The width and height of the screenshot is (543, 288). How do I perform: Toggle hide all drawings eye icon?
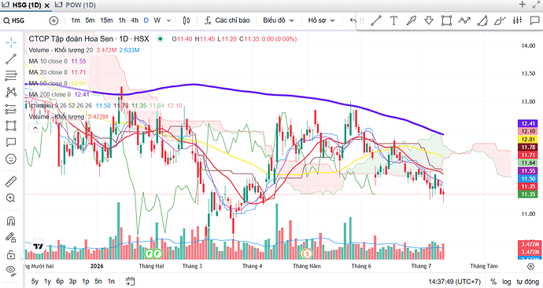click(11, 271)
